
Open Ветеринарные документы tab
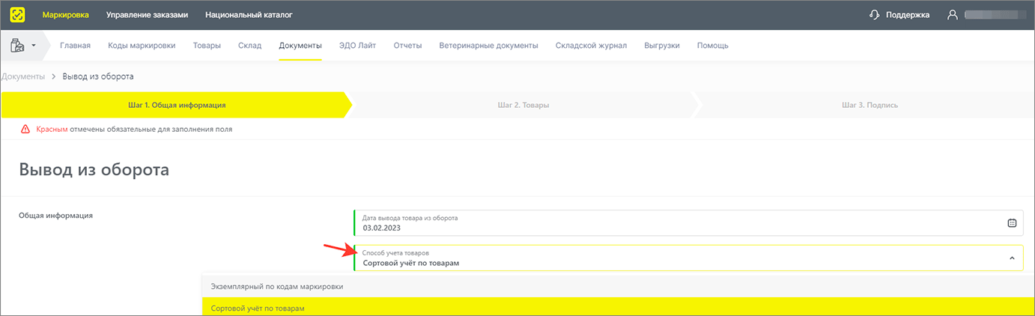pos(488,46)
